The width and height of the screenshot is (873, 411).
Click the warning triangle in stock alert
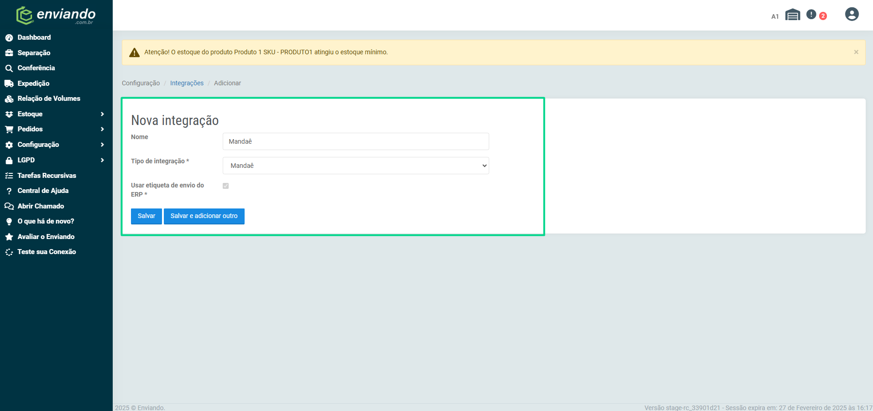(x=134, y=52)
